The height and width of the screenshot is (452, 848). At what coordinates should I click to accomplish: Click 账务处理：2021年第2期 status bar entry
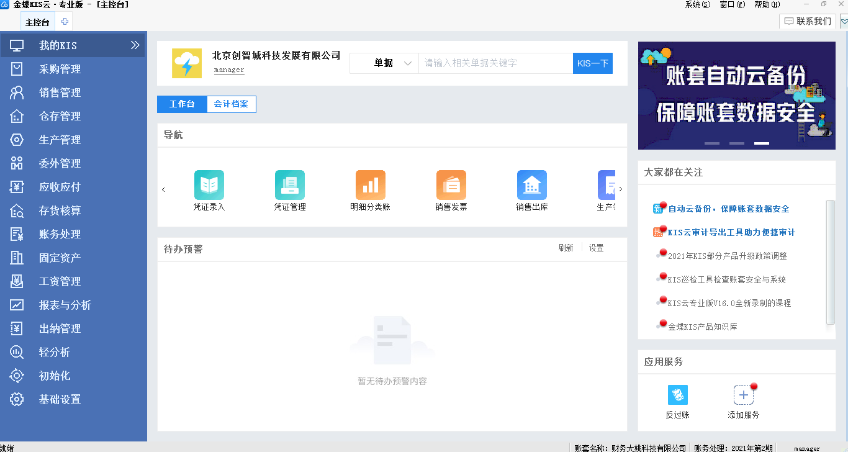click(x=733, y=448)
